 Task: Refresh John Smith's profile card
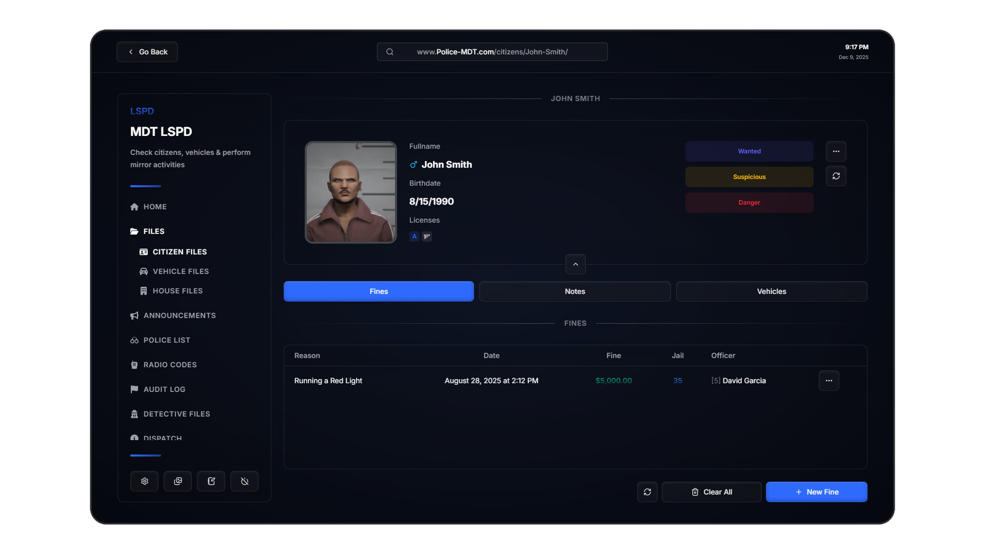(x=836, y=176)
